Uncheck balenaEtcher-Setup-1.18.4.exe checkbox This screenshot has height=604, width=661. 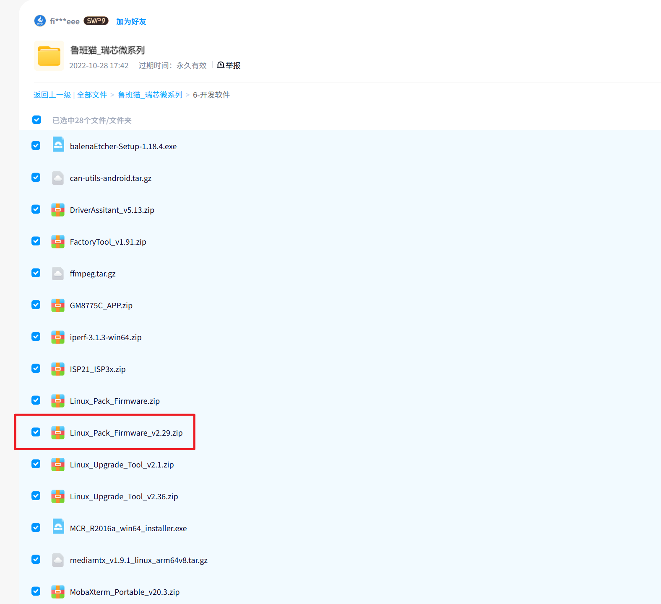[36, 145]
